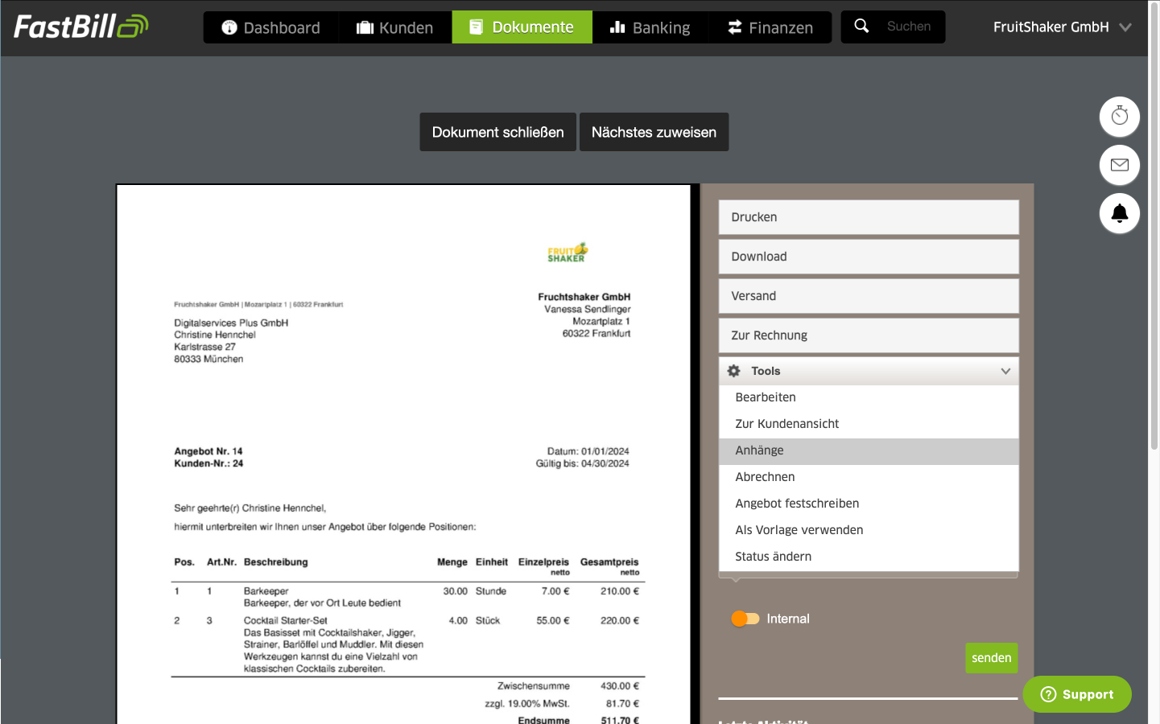Viewport: 1160px width, 724px height.
Task: Click 'Kunden-Nr.: 24' text
Action: click(x=208, y=463)
